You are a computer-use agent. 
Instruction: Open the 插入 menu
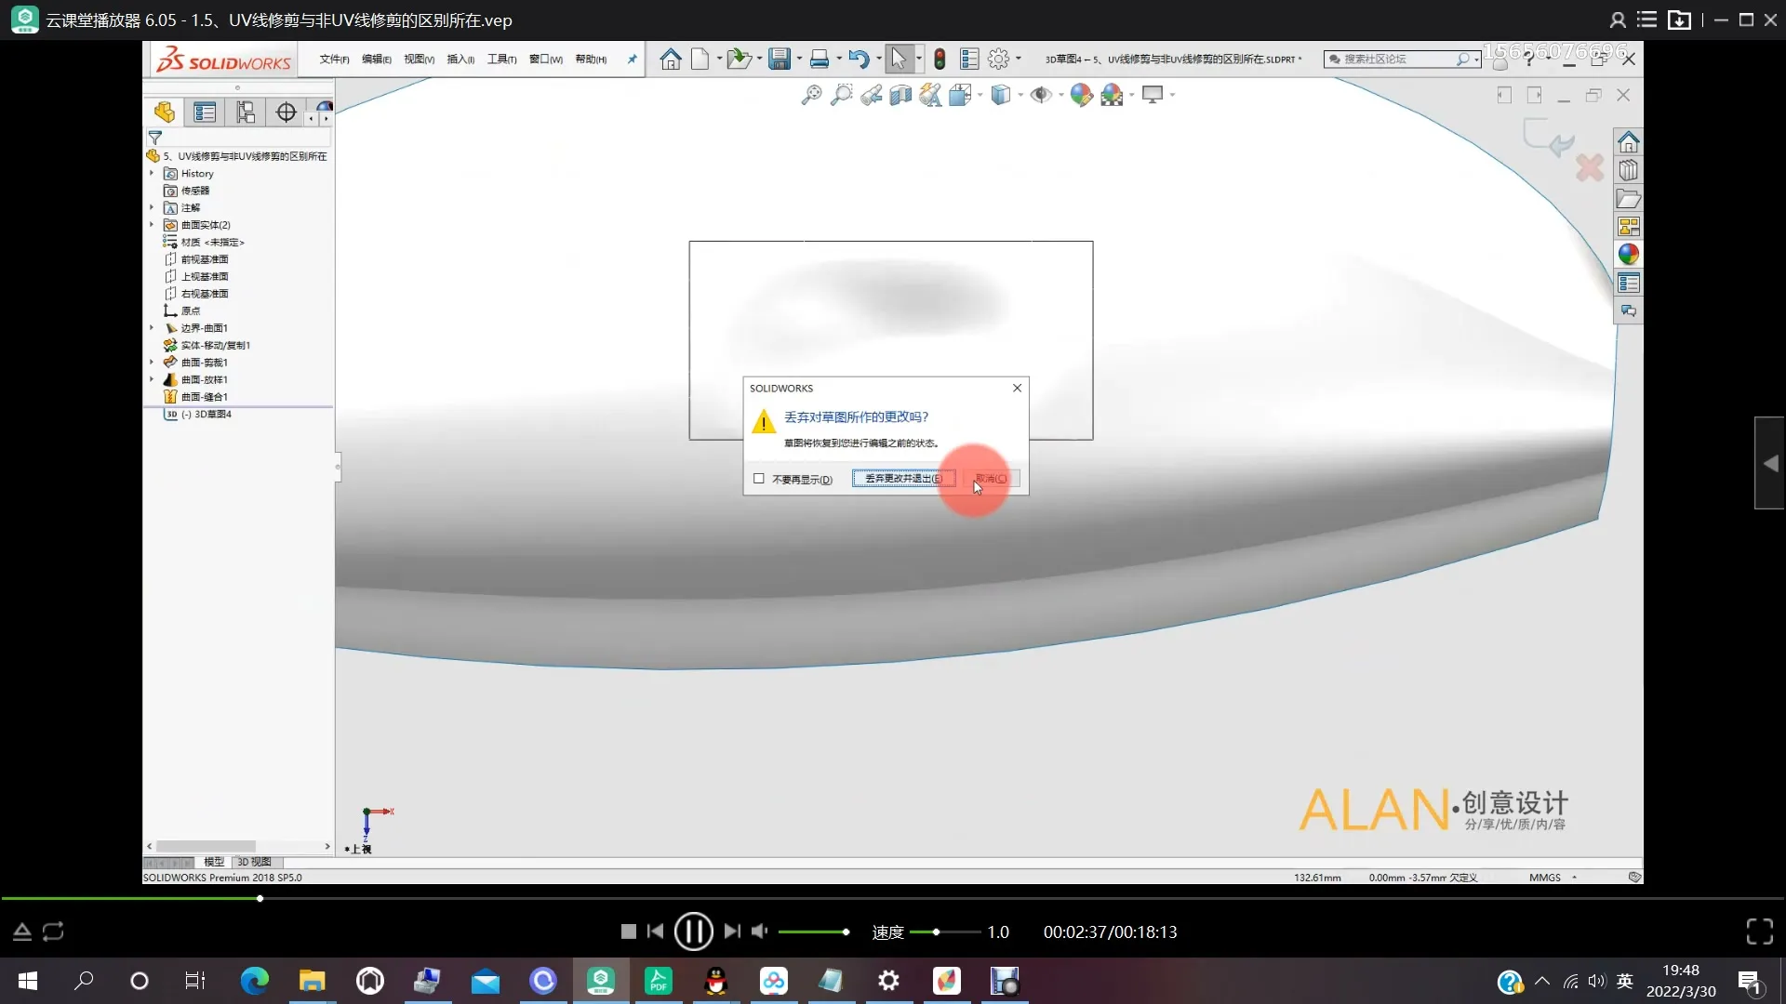tap(460, 59)
